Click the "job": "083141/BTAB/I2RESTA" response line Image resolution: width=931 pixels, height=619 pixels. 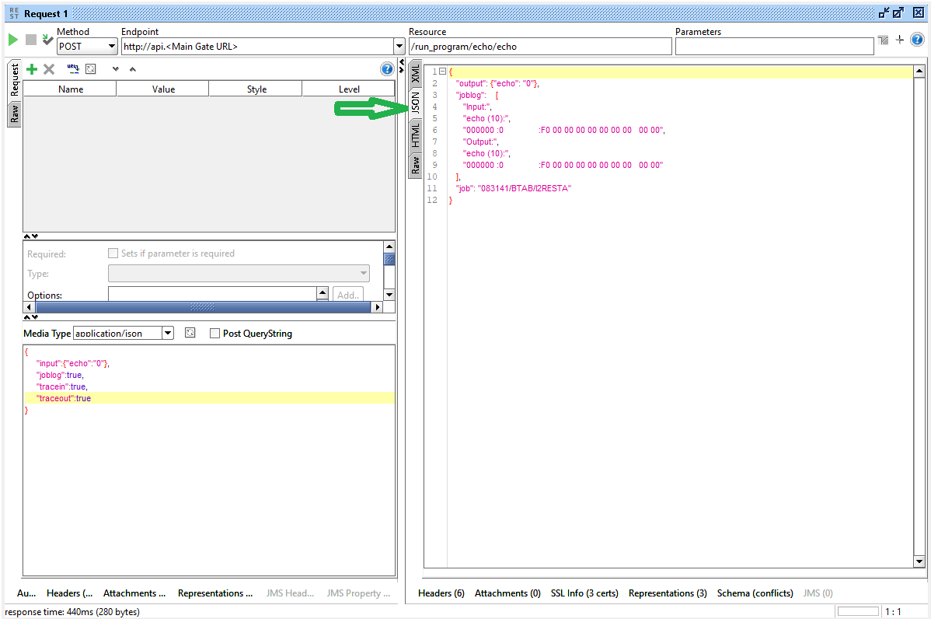click(x=513, y=188)
